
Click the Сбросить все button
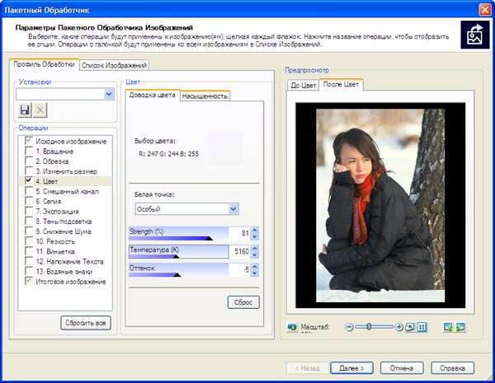pos(86,323)
